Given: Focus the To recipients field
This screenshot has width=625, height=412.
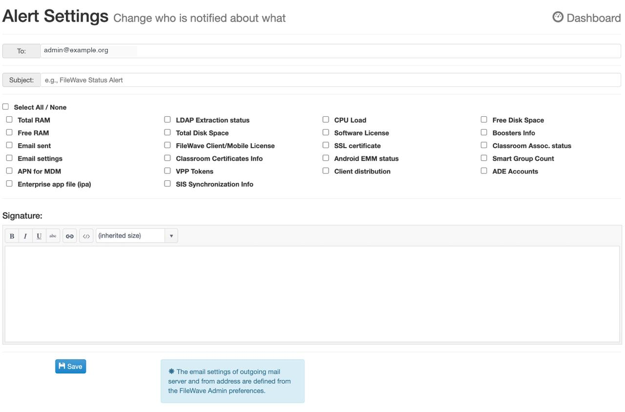Looking at the screenshot, I should [x=331, y=51].
